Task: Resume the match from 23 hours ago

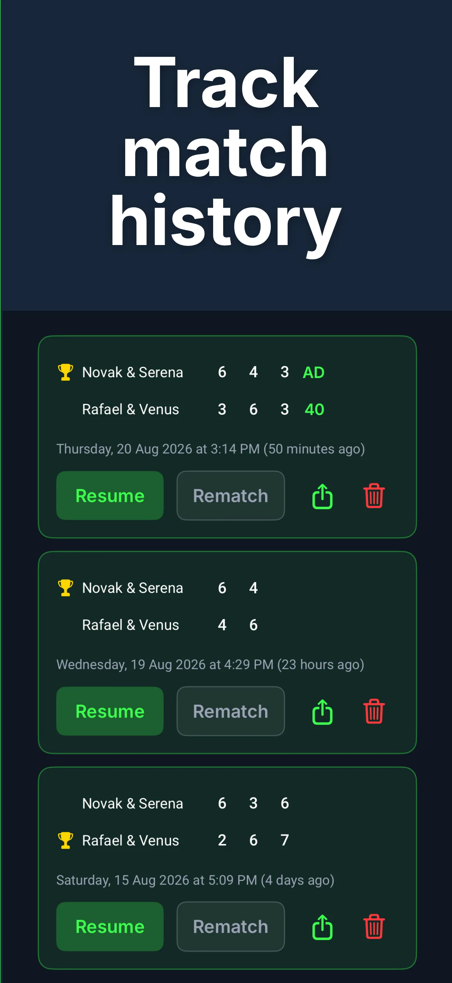Action: (x=110, y=711)
